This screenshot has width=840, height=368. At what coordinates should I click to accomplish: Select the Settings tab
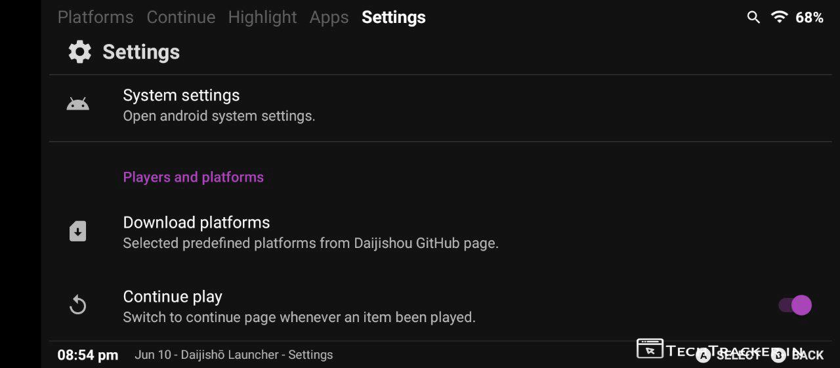coord(394,18)
